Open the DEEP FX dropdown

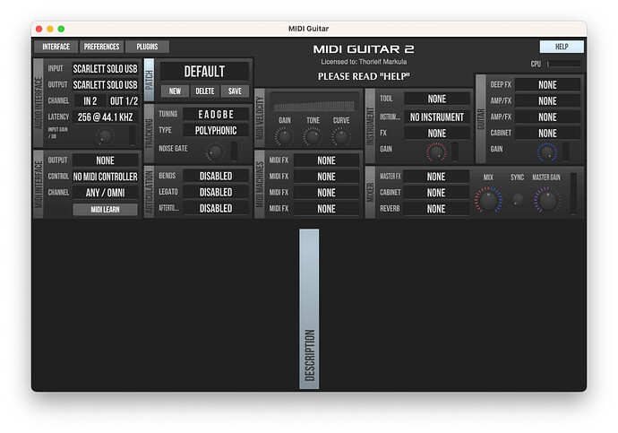click(547, 85)
